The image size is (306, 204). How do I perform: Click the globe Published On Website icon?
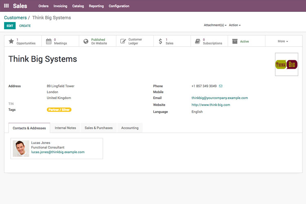coord(86,41)
